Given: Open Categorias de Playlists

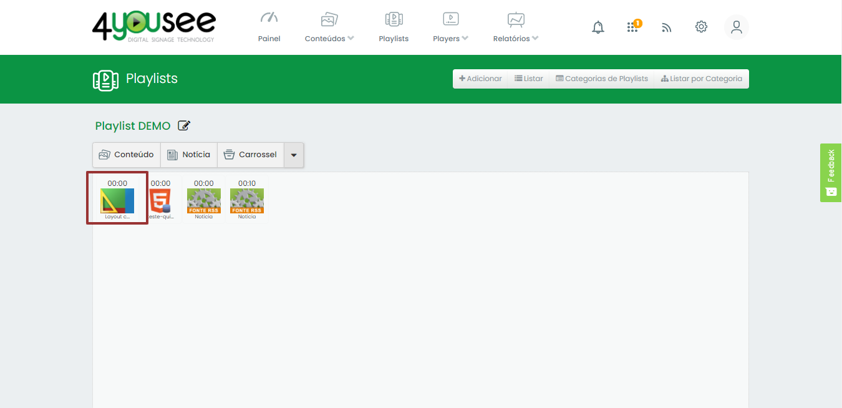Looking at the screenshot, I should 602,79.
